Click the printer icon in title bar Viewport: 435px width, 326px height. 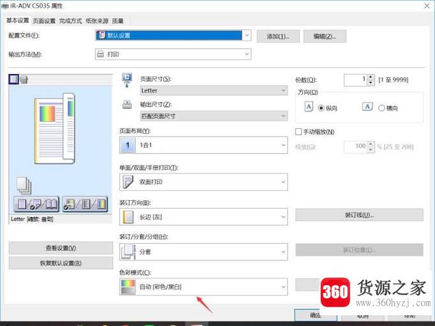4,6
